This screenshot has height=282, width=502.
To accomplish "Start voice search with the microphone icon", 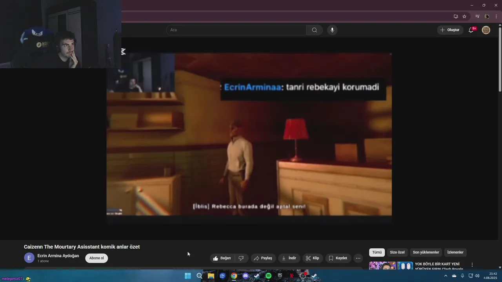I will [332, 30].
